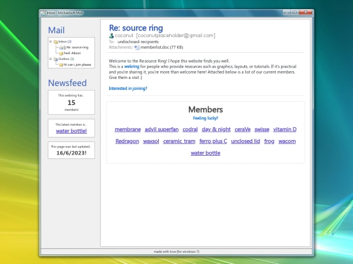Click the 16/6/2023! last updated date
Image resolution: width=353 pixels, height=264 pixels.
click(71, 153)
